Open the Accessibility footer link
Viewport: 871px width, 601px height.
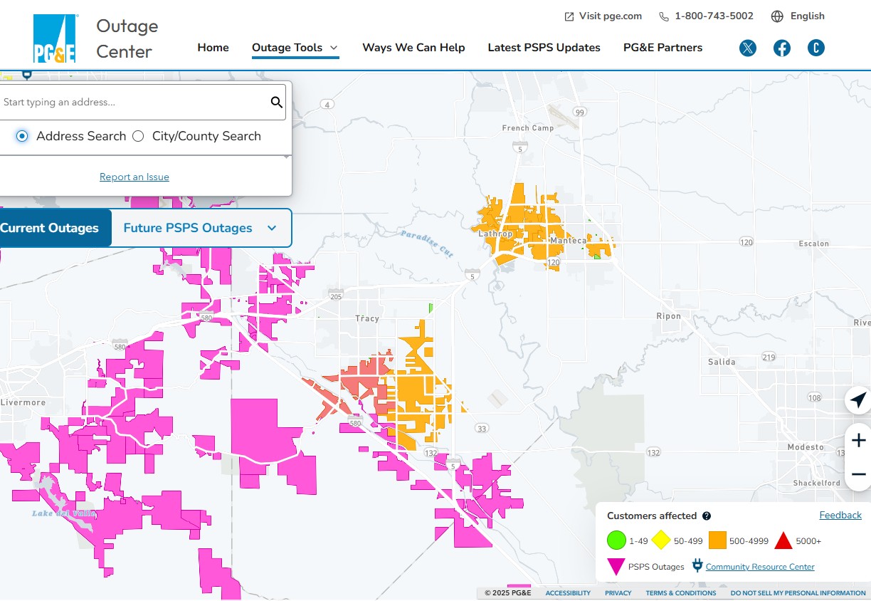(568, 593)
